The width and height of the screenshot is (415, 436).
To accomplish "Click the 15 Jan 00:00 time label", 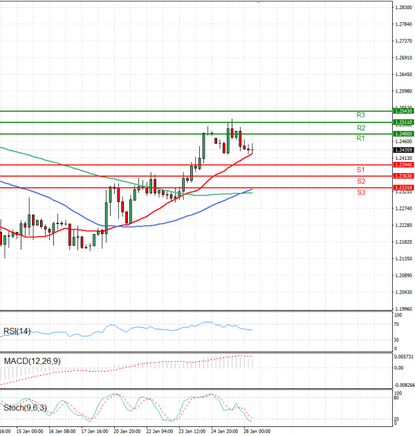I will (x=30, y=431).
